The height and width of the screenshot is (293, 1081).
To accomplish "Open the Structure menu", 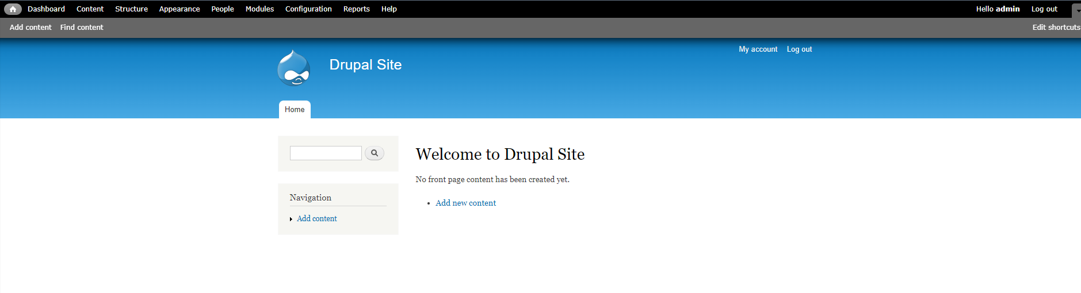I will (x=131, y=9).
